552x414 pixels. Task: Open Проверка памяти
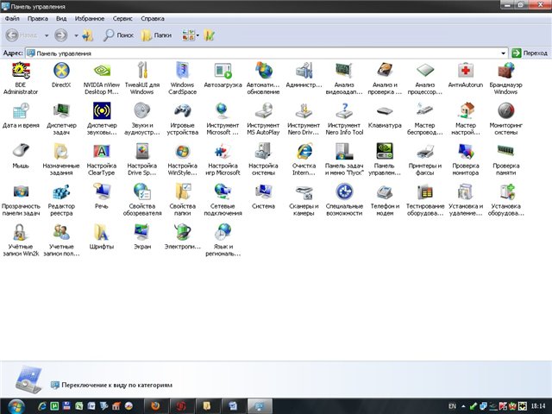point(506,159)
